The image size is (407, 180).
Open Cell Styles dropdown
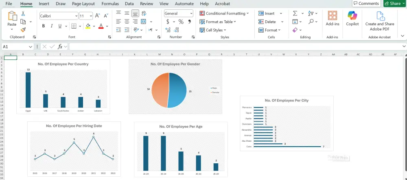point(212,30)
